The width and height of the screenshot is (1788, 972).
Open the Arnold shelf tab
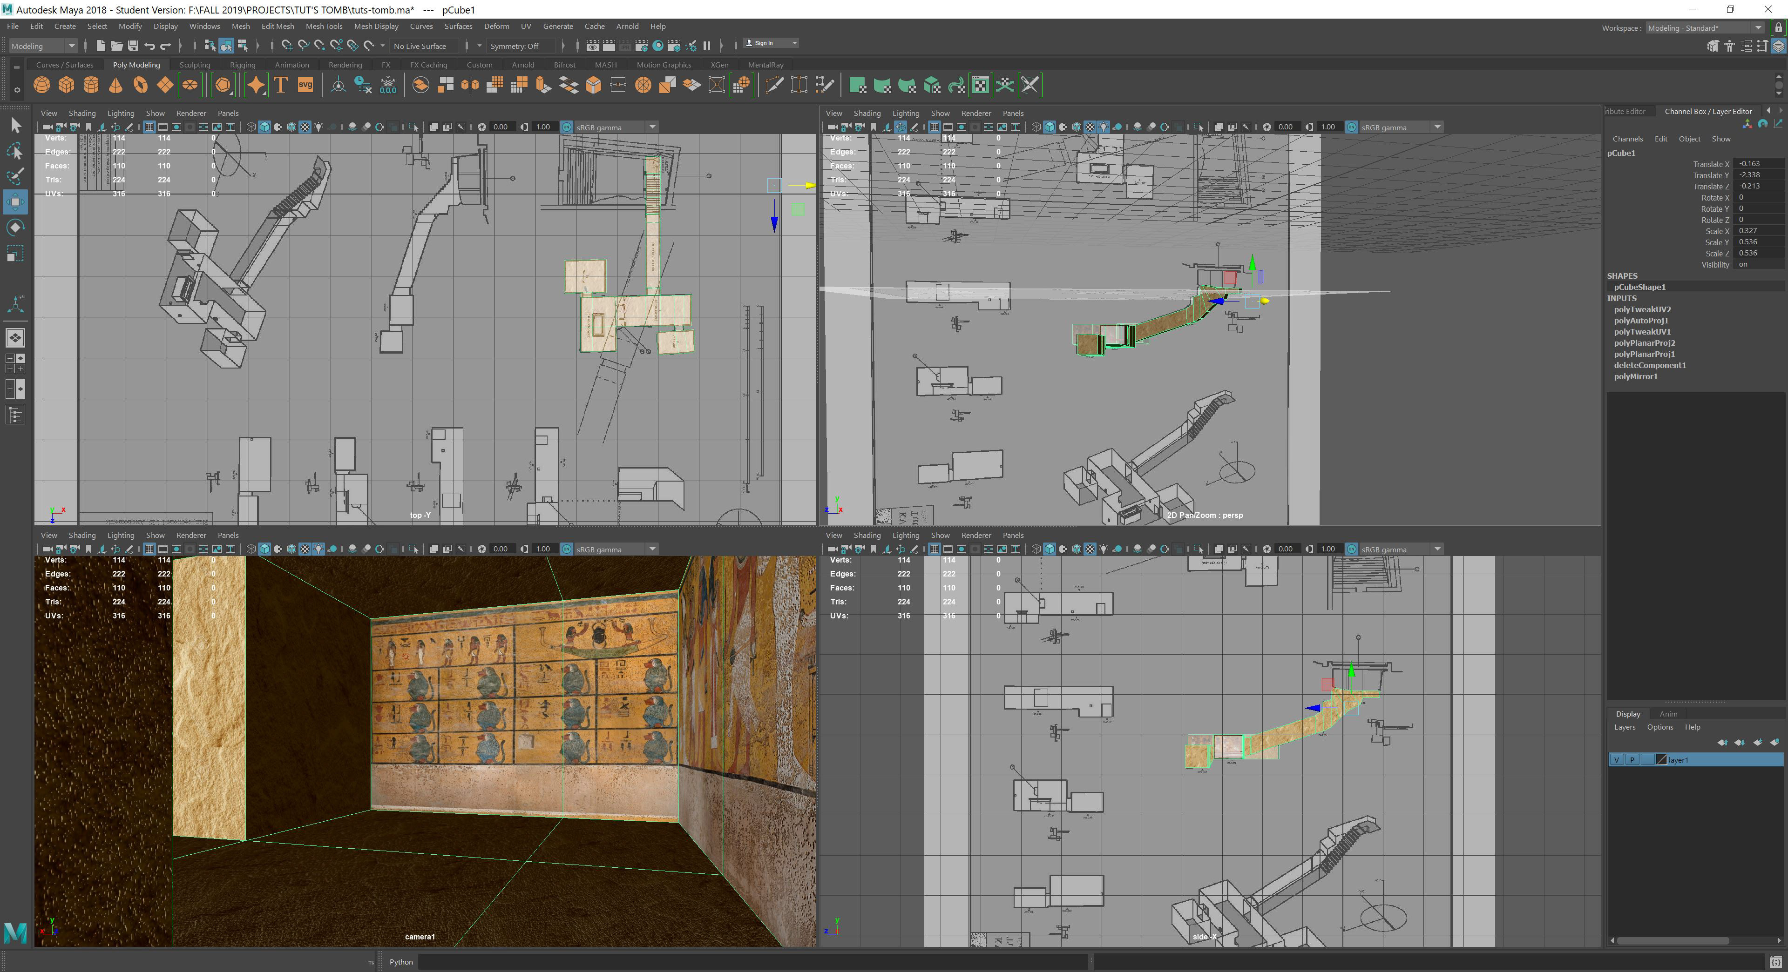pos(522,65)
